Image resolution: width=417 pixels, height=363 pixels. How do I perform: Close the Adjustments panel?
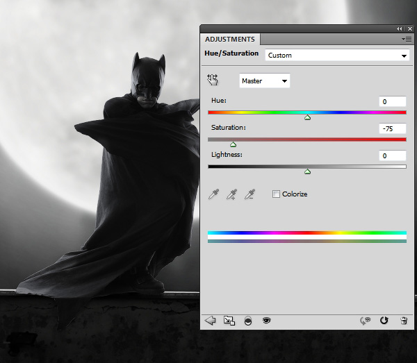click(x=410, y=28)
